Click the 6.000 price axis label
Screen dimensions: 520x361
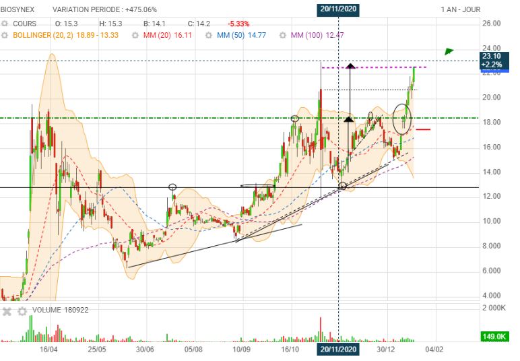point(492,271)
